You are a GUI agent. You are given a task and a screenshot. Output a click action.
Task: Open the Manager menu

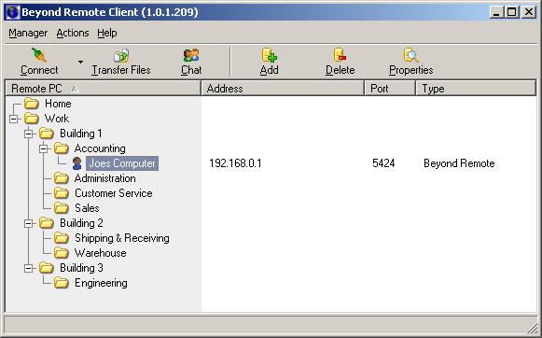28,33
